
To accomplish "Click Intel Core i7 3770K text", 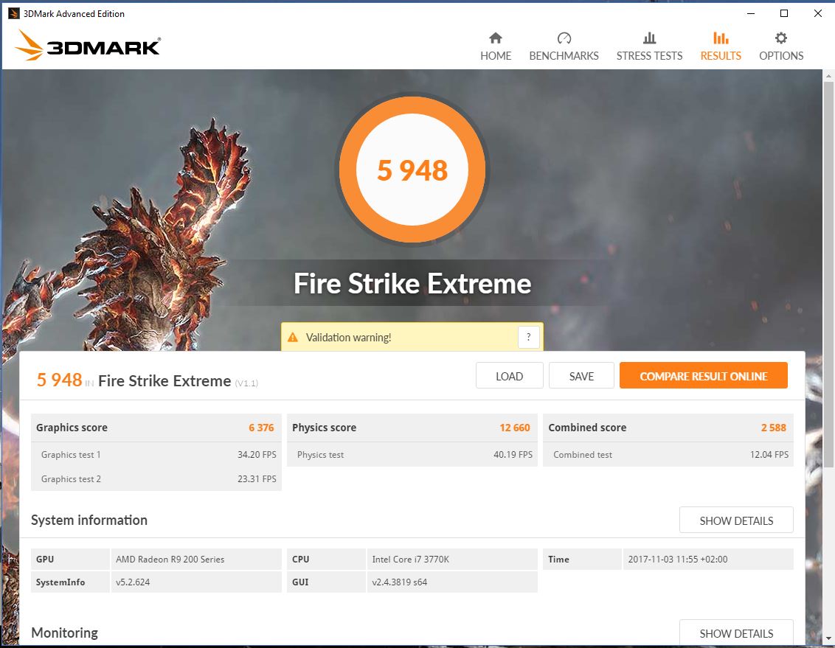I will click(410, 559).
